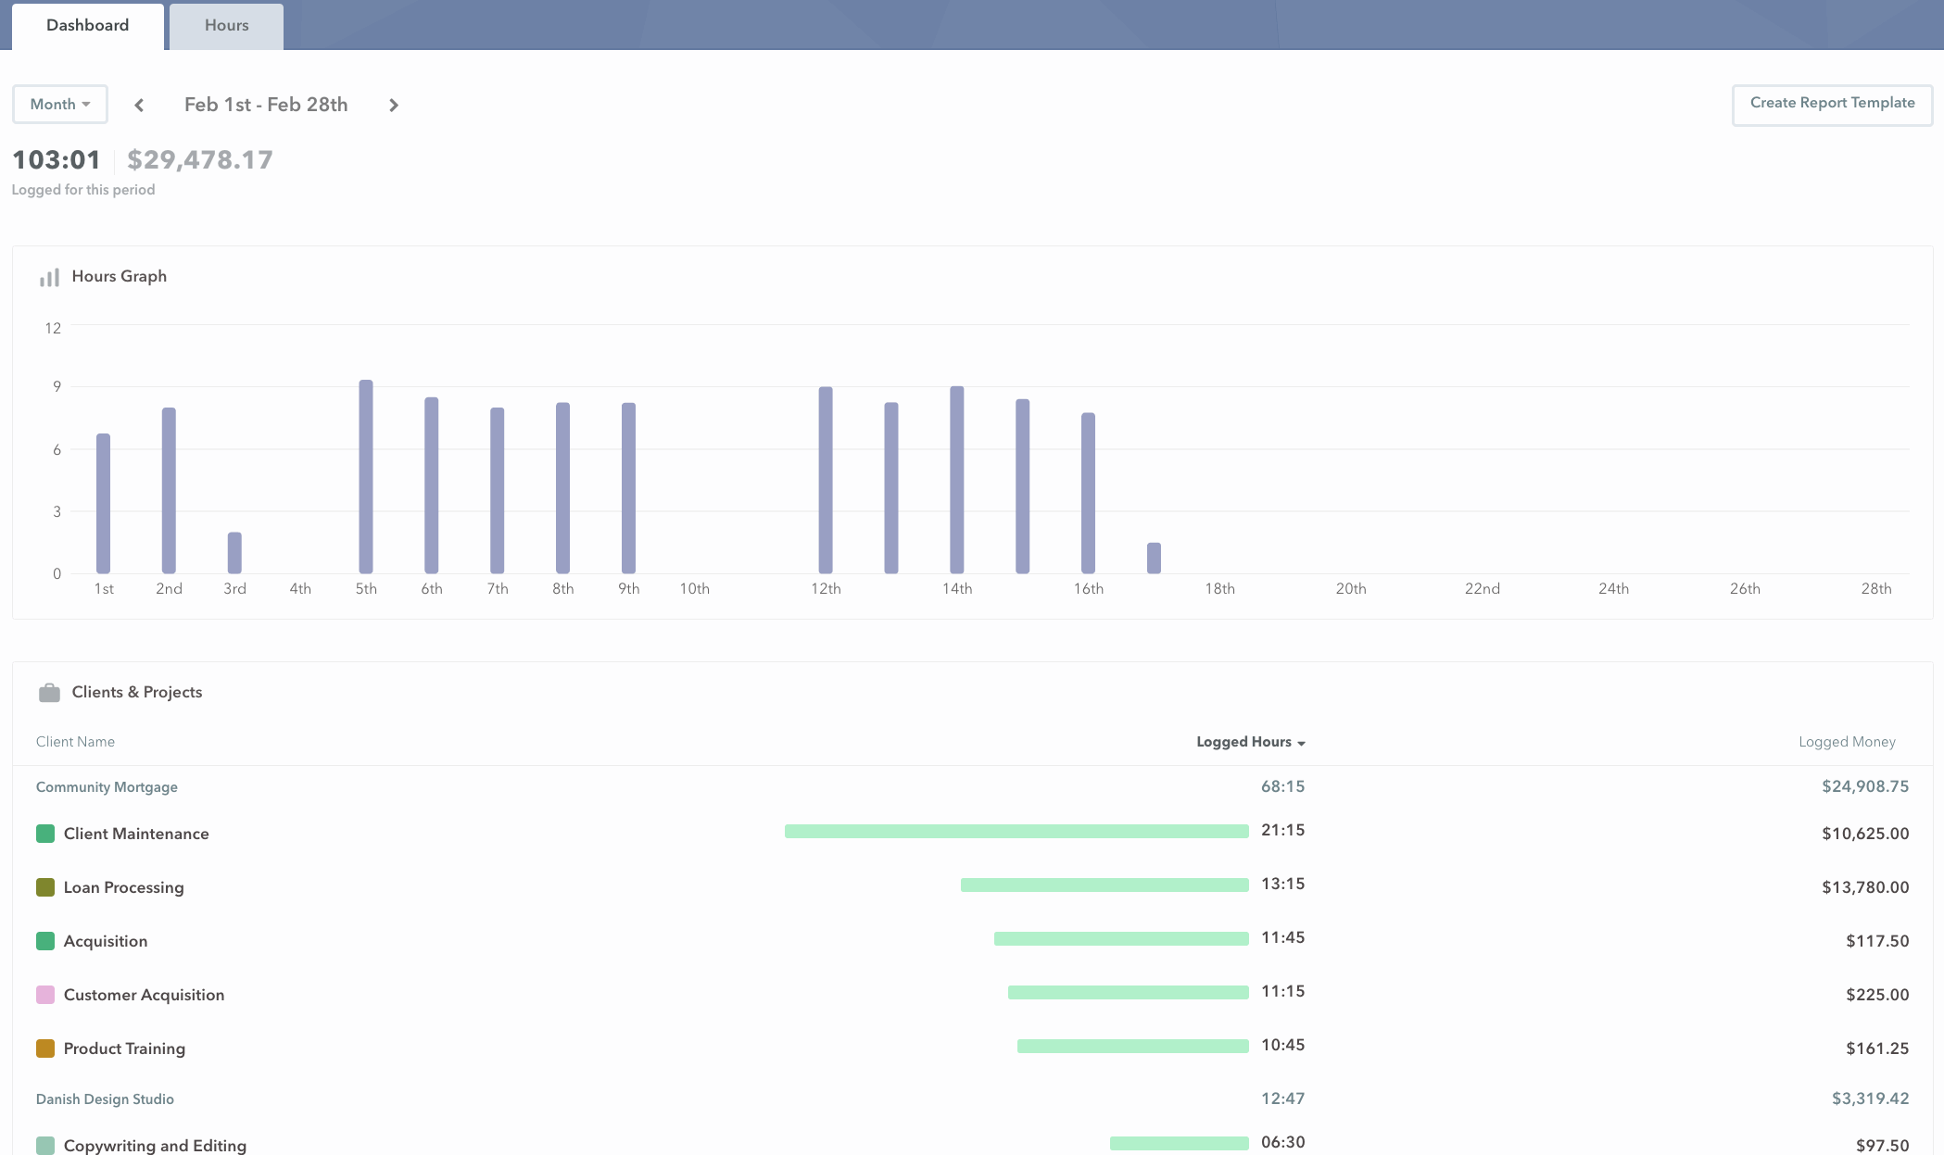This screenshot has height=1155, width=1944.
Task: Click the Hours Graph bar-chart icon
Action: pos(49,277)
